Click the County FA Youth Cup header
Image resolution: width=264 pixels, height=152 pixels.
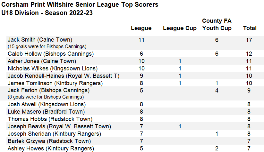[217, 24]
